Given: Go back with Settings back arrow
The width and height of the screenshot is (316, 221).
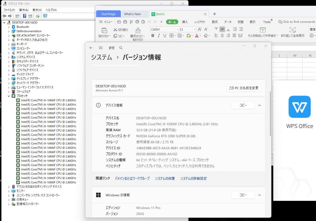Looking at the screenshot, I should coord(91,48).
